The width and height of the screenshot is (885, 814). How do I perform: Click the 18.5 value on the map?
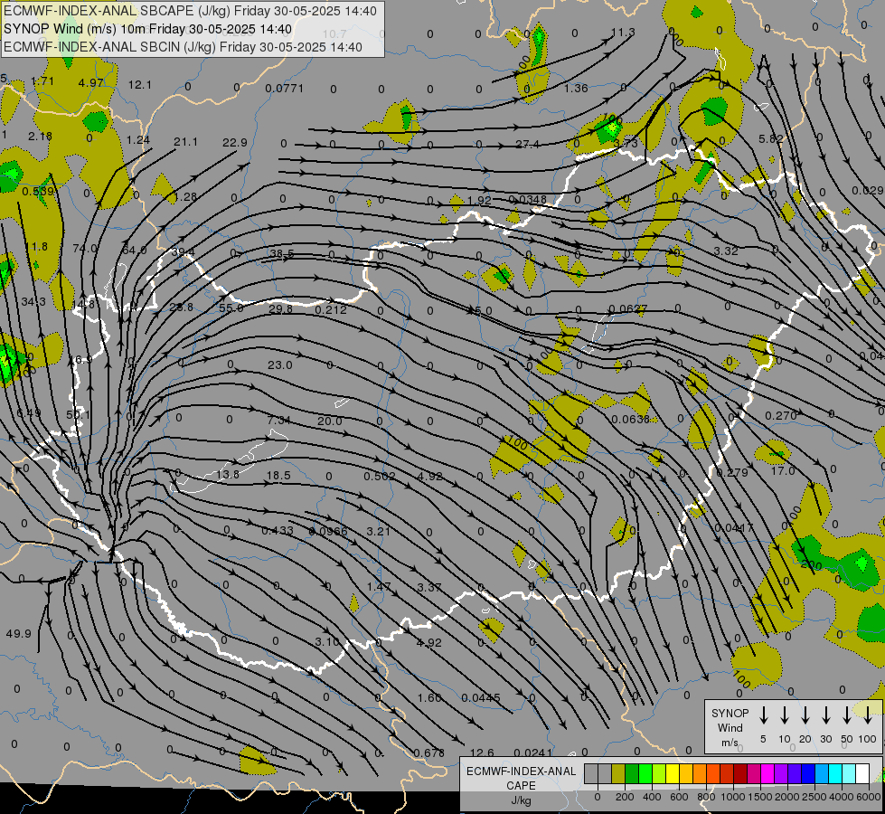click(278, 476)
